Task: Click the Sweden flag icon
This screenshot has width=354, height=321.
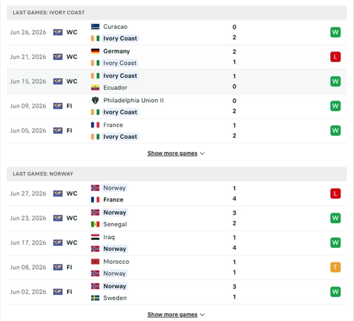Action: tap(95, 298)
